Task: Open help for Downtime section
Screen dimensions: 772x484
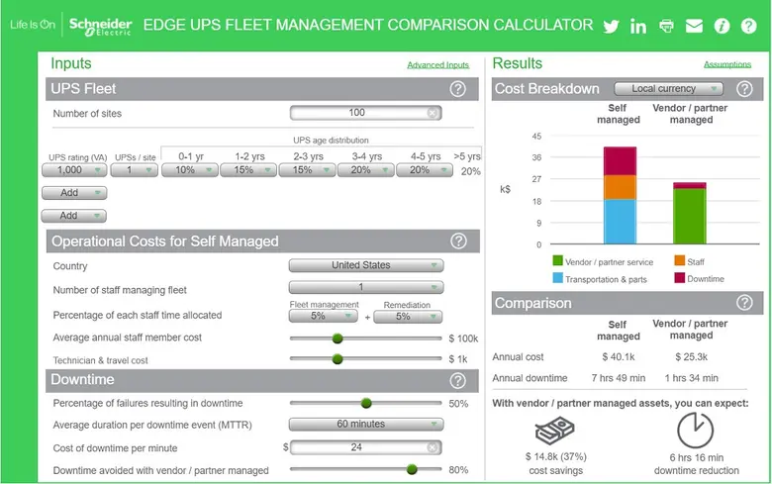Action: click(458, 380)
